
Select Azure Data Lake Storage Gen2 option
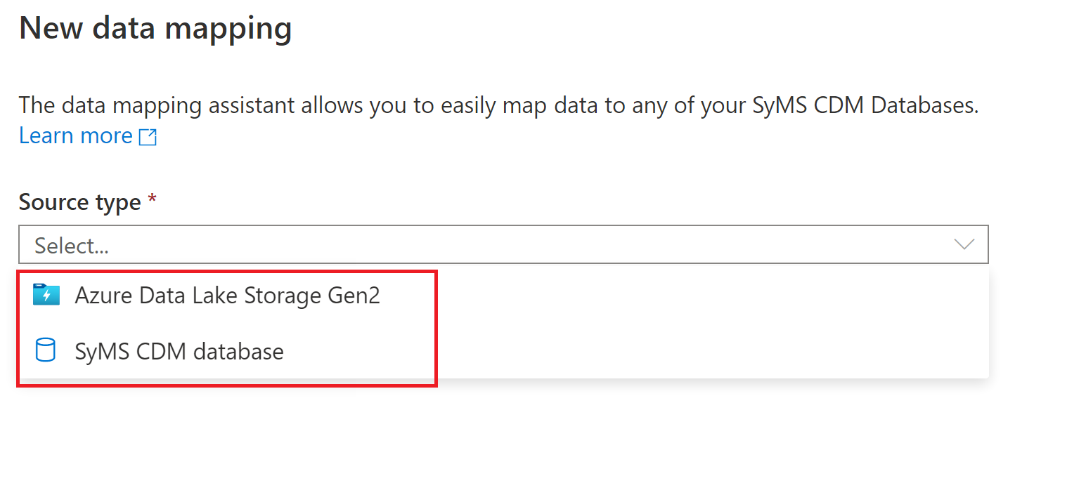click(227, 296)
